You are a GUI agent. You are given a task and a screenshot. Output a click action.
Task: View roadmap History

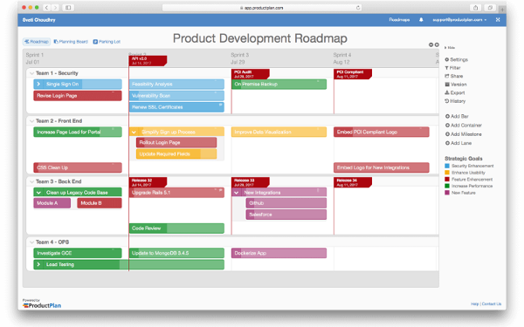[455, 101]
